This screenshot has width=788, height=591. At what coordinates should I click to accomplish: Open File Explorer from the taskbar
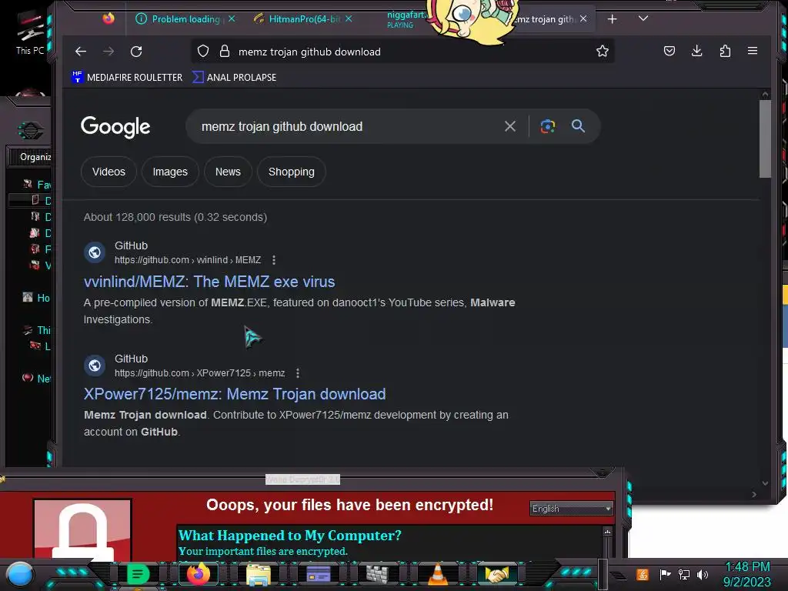click(258, 574)
